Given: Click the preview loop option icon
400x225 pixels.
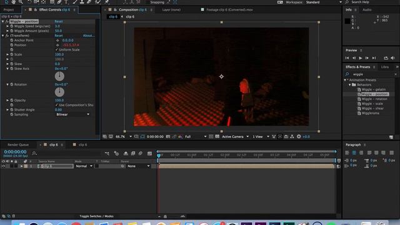Looking at the screenshot, I should pos(386,58).
